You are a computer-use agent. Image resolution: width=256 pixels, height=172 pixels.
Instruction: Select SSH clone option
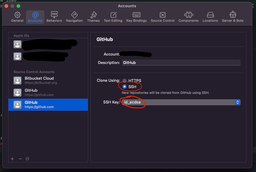(125, 87)
